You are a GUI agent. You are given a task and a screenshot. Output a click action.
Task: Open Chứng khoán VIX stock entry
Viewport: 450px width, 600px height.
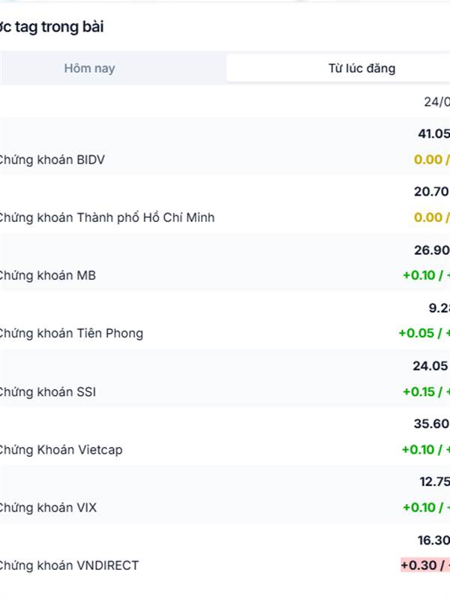48,508
